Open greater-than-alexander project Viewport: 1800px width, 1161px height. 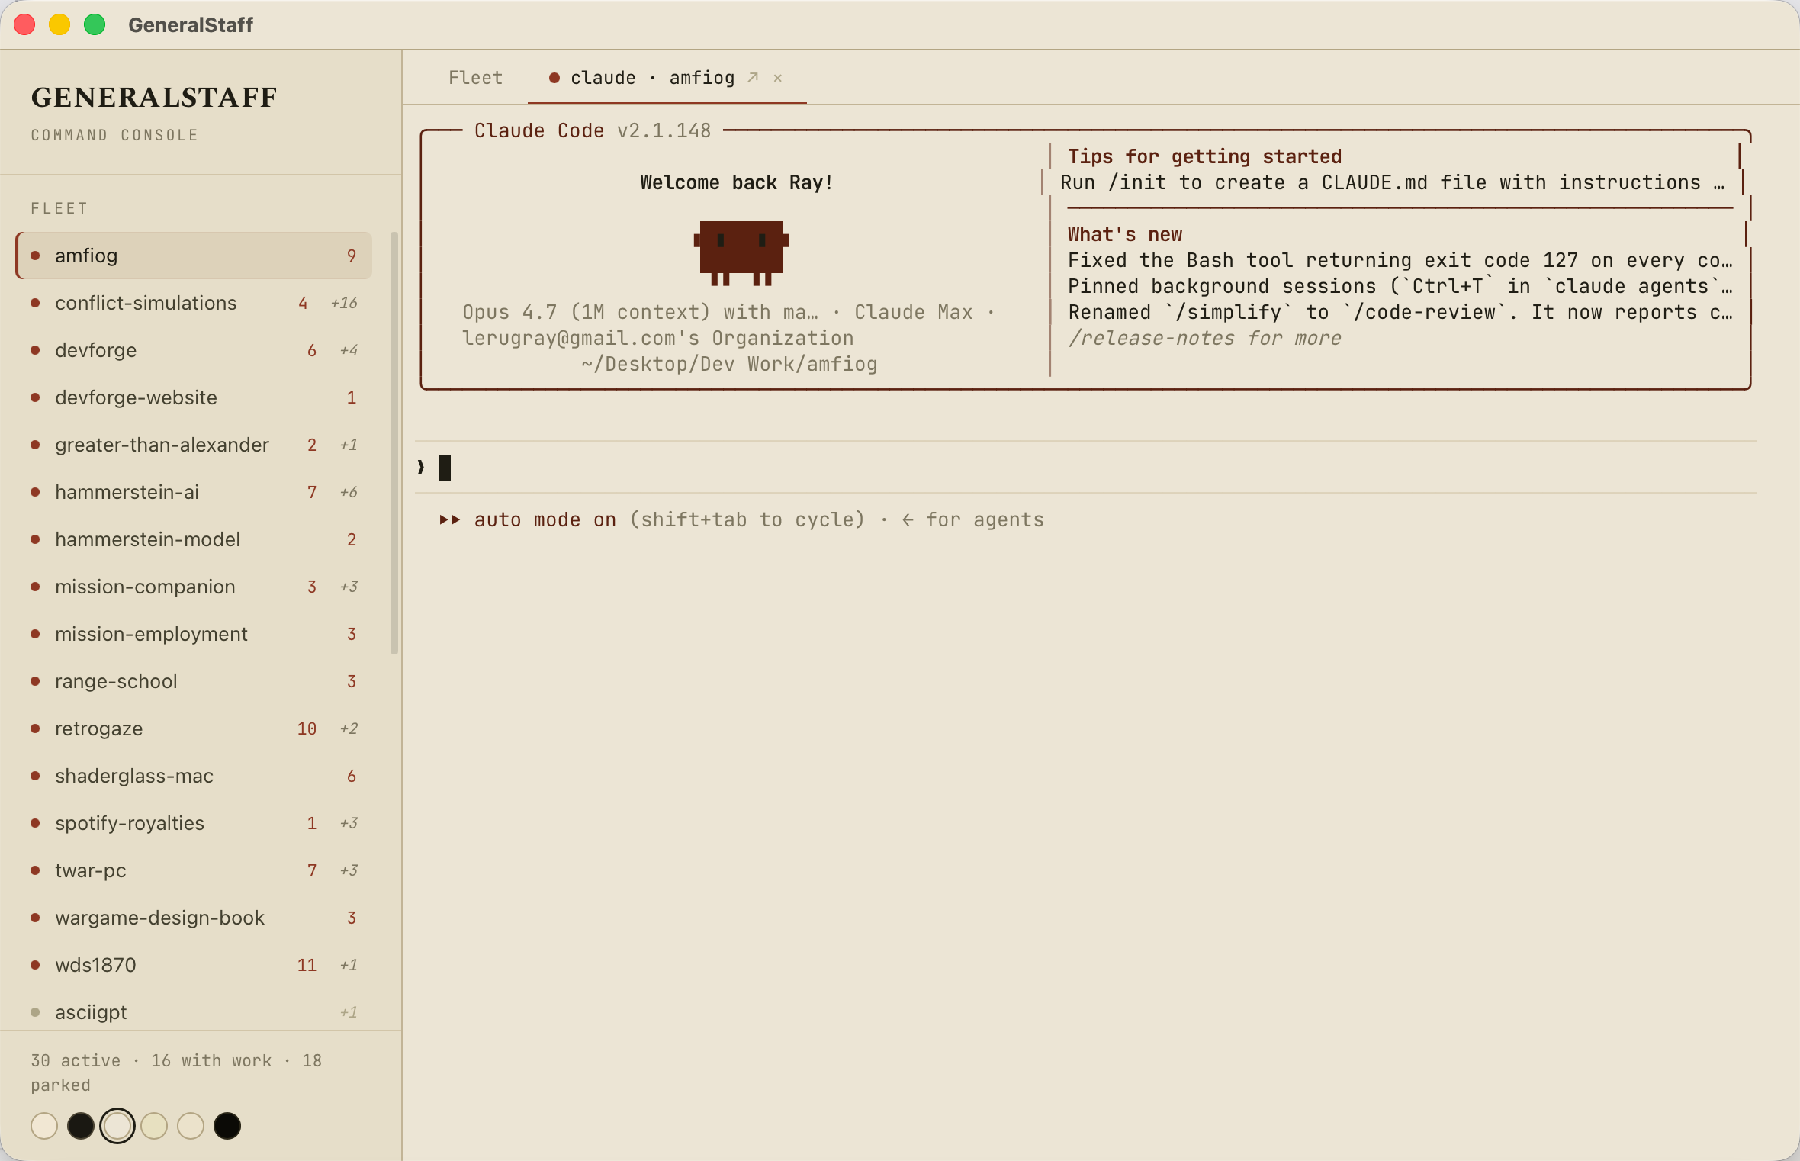(x=194, y=445)
